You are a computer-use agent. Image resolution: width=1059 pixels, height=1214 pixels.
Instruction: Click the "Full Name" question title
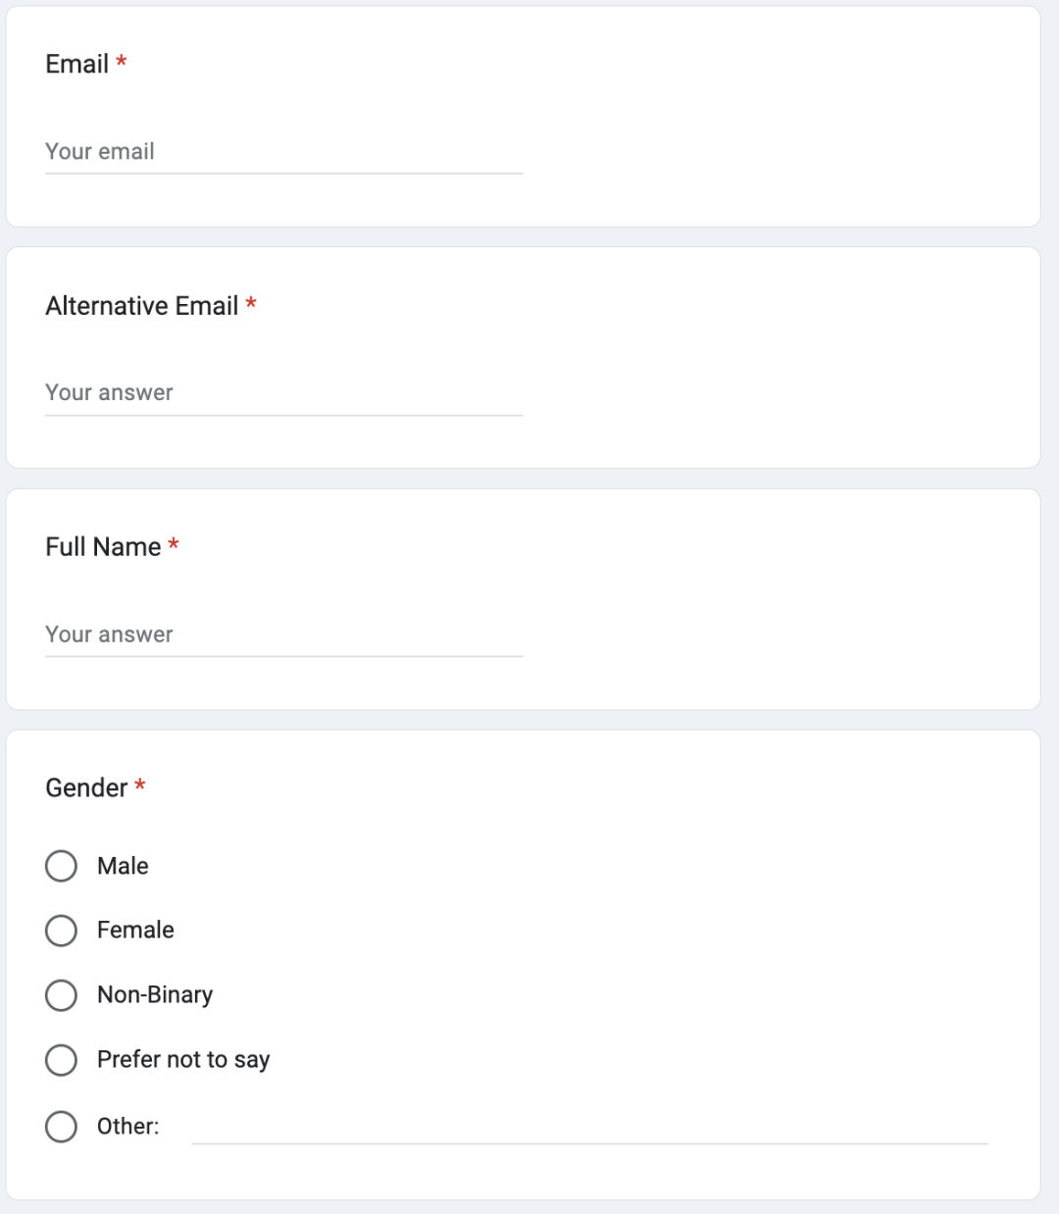[103, 547]
